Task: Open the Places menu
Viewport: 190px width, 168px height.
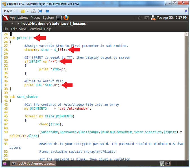Action: click(x=35, y=18)
